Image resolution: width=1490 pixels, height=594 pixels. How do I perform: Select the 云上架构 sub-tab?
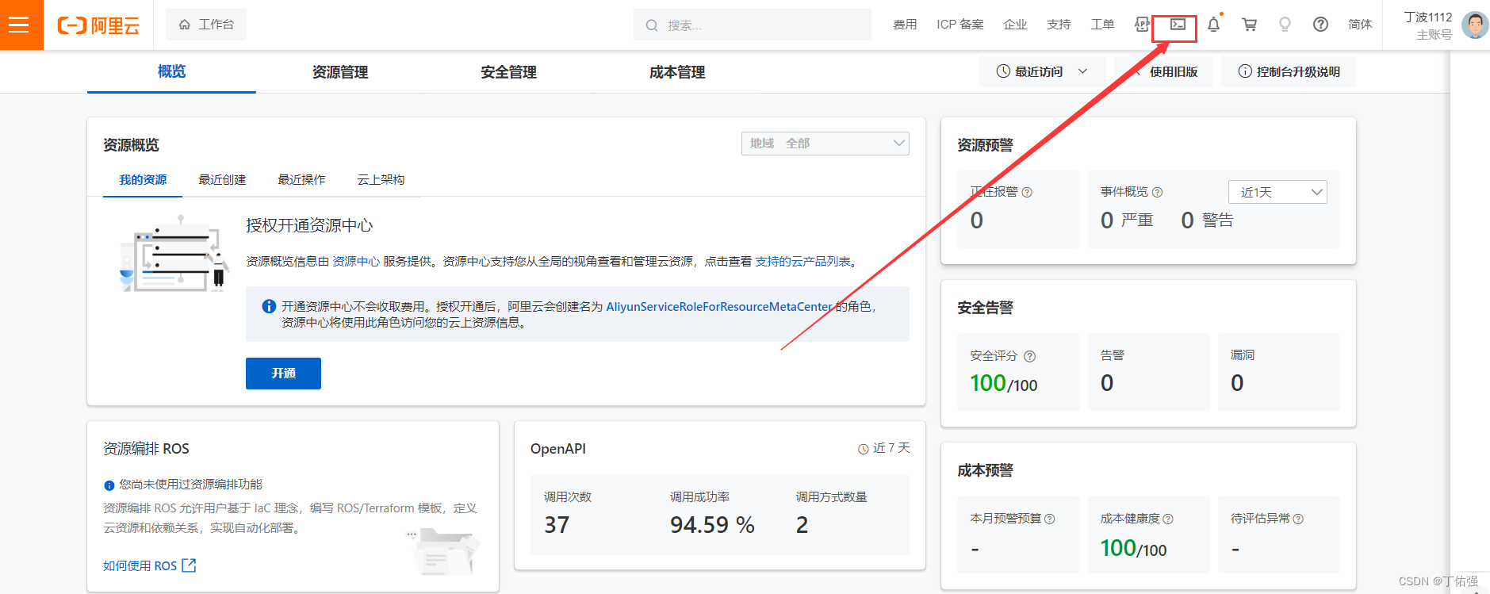pyautogui.click(x=381, y=180)
